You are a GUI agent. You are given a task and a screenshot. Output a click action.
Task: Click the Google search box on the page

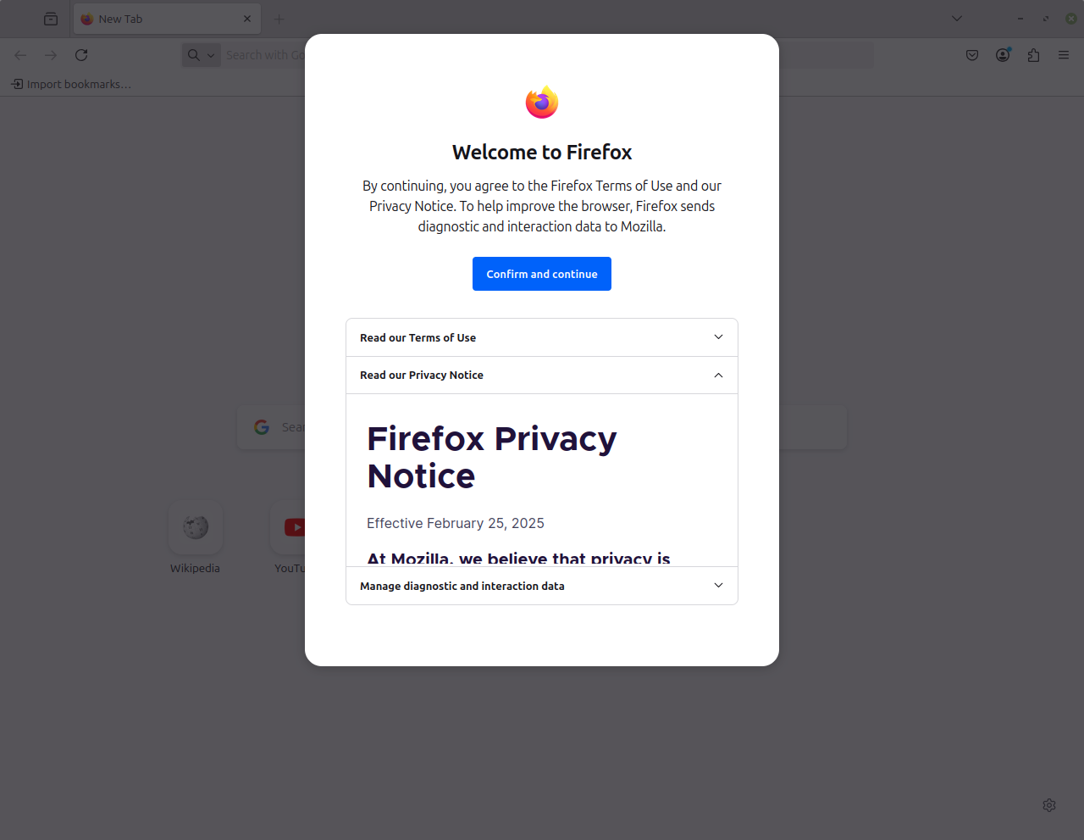coord(542,427)
